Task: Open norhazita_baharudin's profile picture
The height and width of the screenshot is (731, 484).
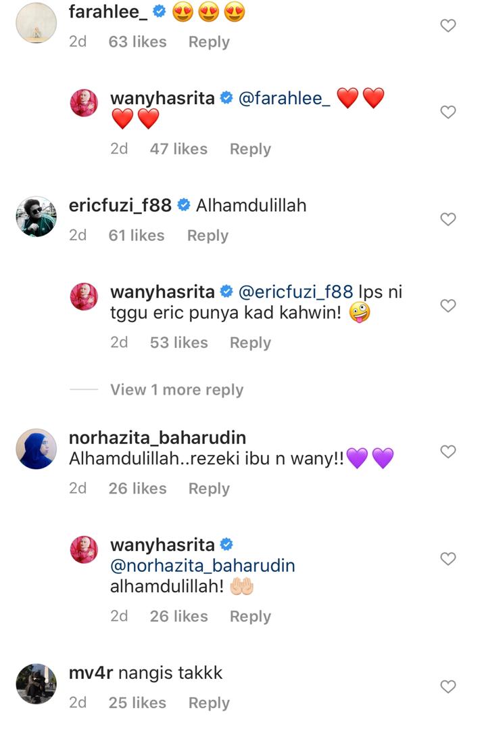Action: (37, 449)
